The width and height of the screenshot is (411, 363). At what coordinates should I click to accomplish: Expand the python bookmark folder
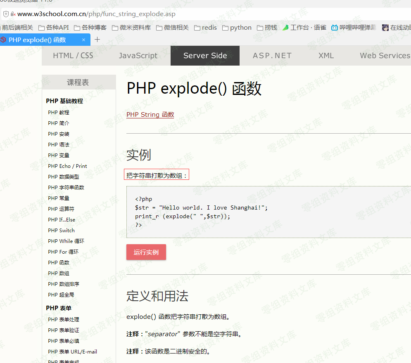pyautogui.click(x=237, y=28)
